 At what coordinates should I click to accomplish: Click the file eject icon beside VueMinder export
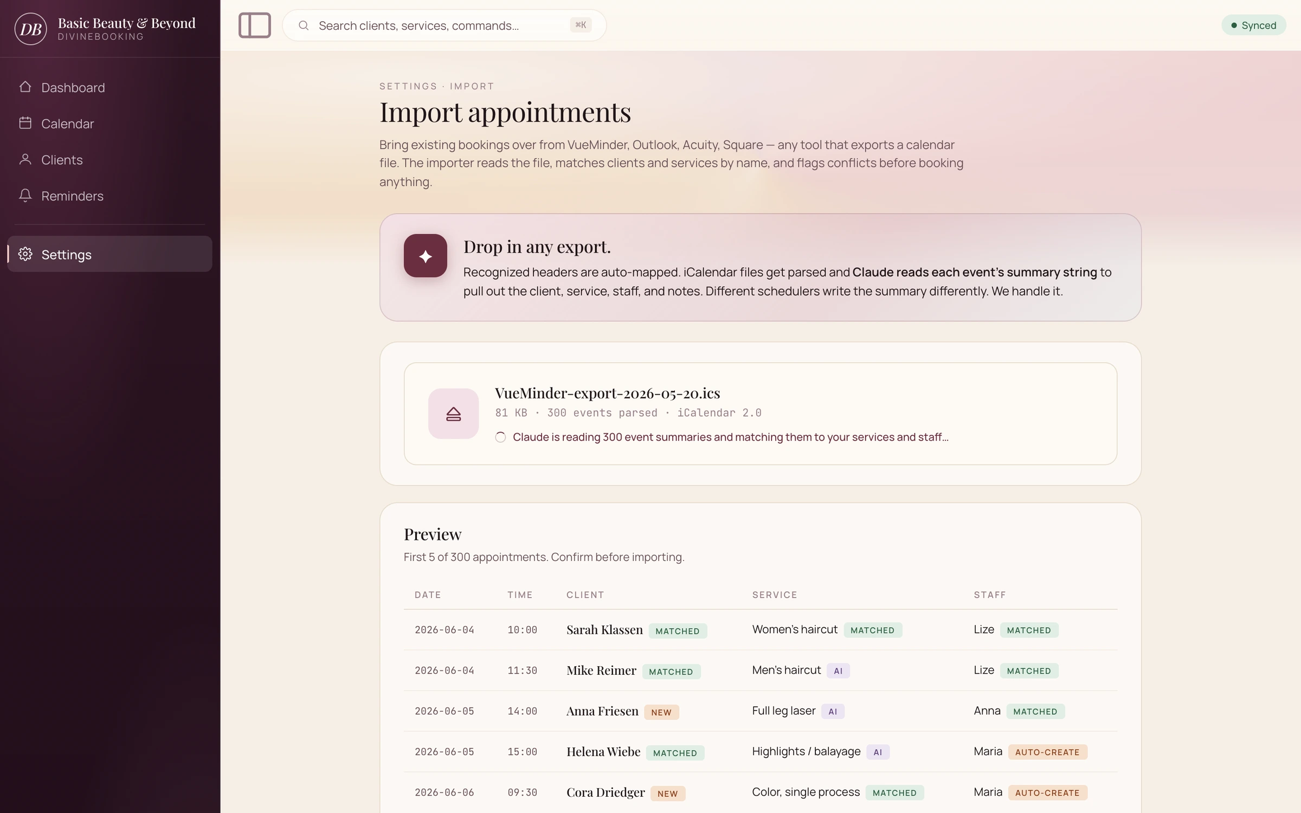(454, 414)
